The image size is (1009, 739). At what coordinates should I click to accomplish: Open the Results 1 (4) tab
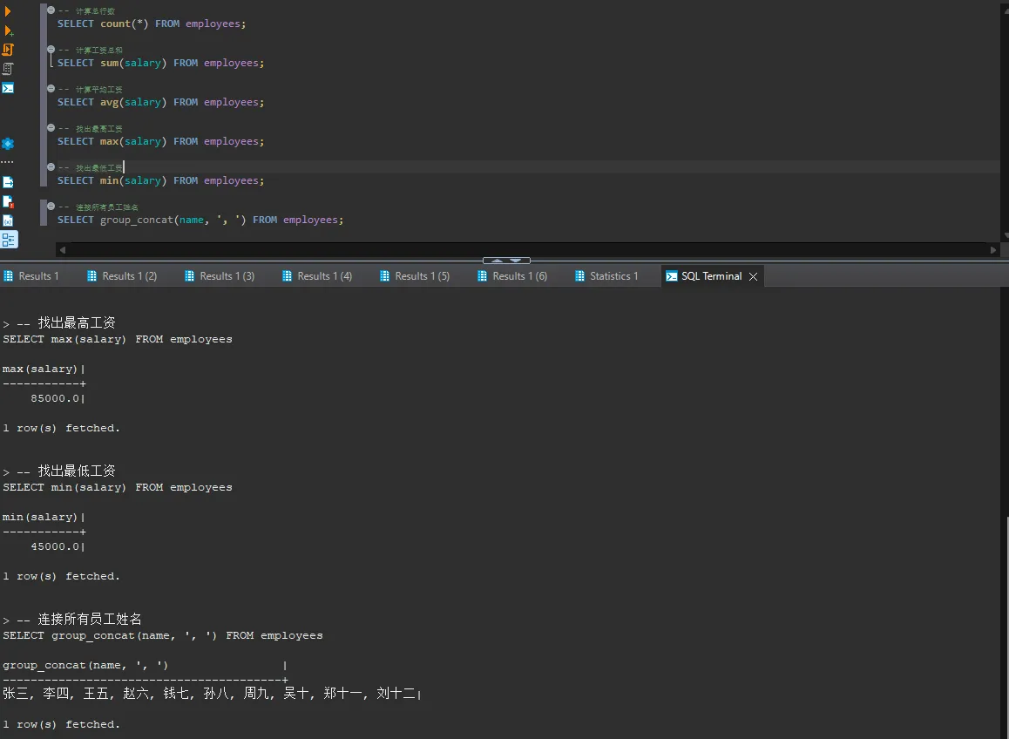coord(318,276)
